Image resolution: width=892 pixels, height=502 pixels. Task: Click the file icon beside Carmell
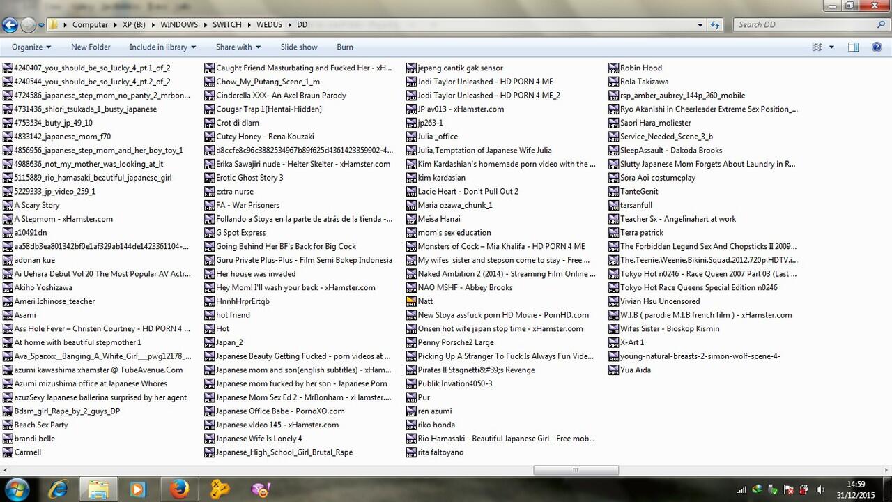pos(8,452)
